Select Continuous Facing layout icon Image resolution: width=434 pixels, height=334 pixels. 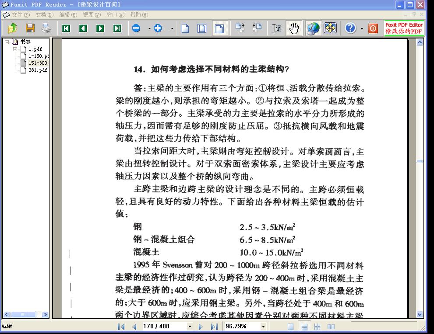click(x=317, y=327)
